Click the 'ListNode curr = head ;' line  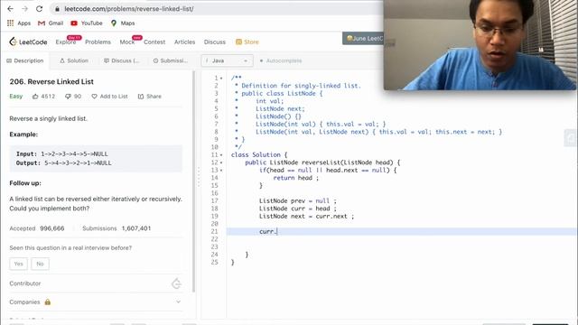297,209
